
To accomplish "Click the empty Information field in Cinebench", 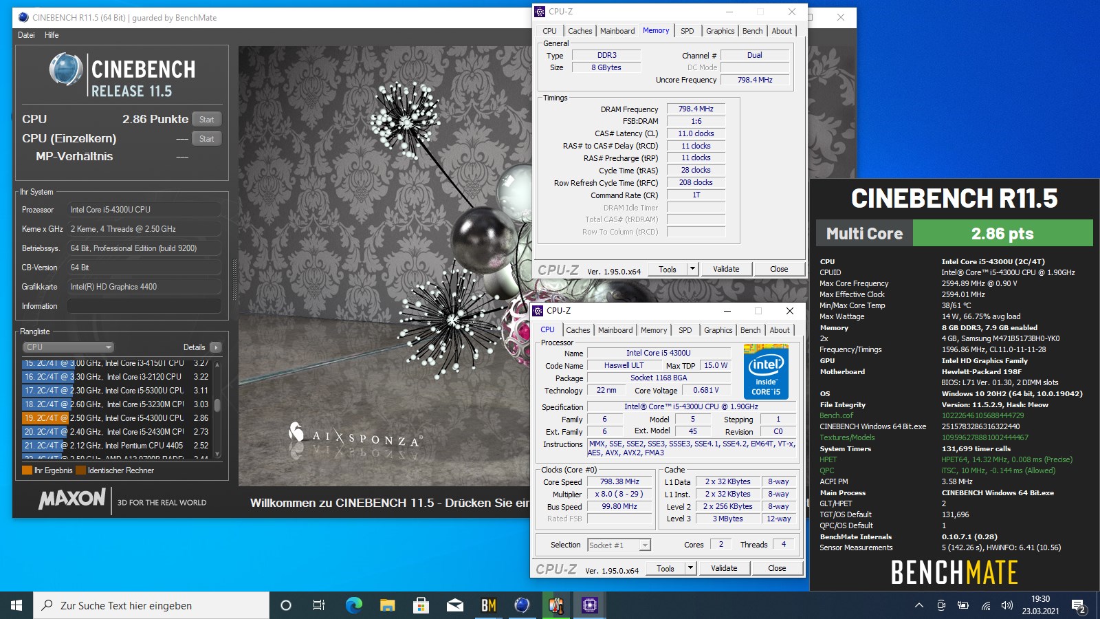I will point(144,306).
